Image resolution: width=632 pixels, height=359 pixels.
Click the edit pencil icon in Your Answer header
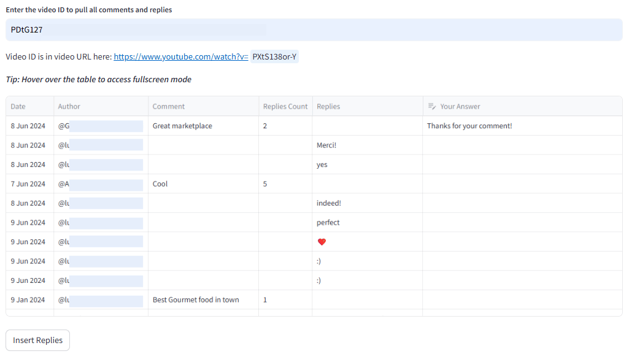pos(432,106)
